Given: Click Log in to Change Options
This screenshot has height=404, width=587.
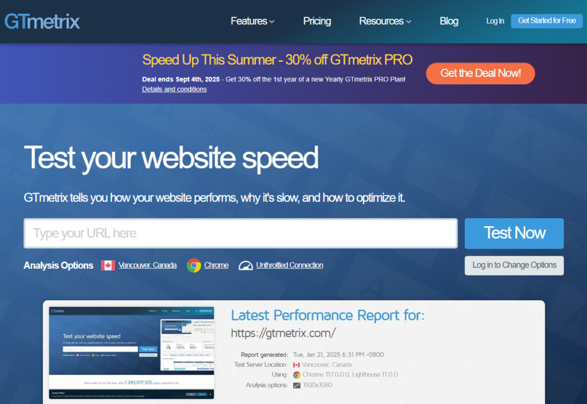Looking at the screenshot, I should [514, 265].
